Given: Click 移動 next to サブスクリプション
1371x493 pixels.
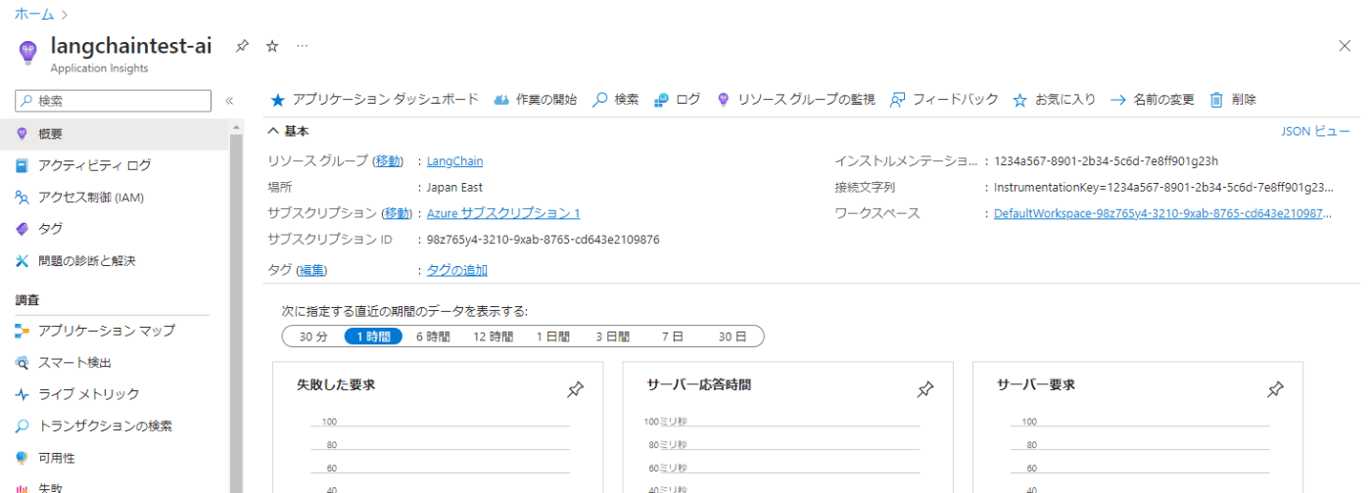Looking at the screenshot, I should 396,213.
